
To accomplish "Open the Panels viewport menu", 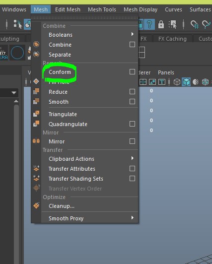I will (166, 72).
